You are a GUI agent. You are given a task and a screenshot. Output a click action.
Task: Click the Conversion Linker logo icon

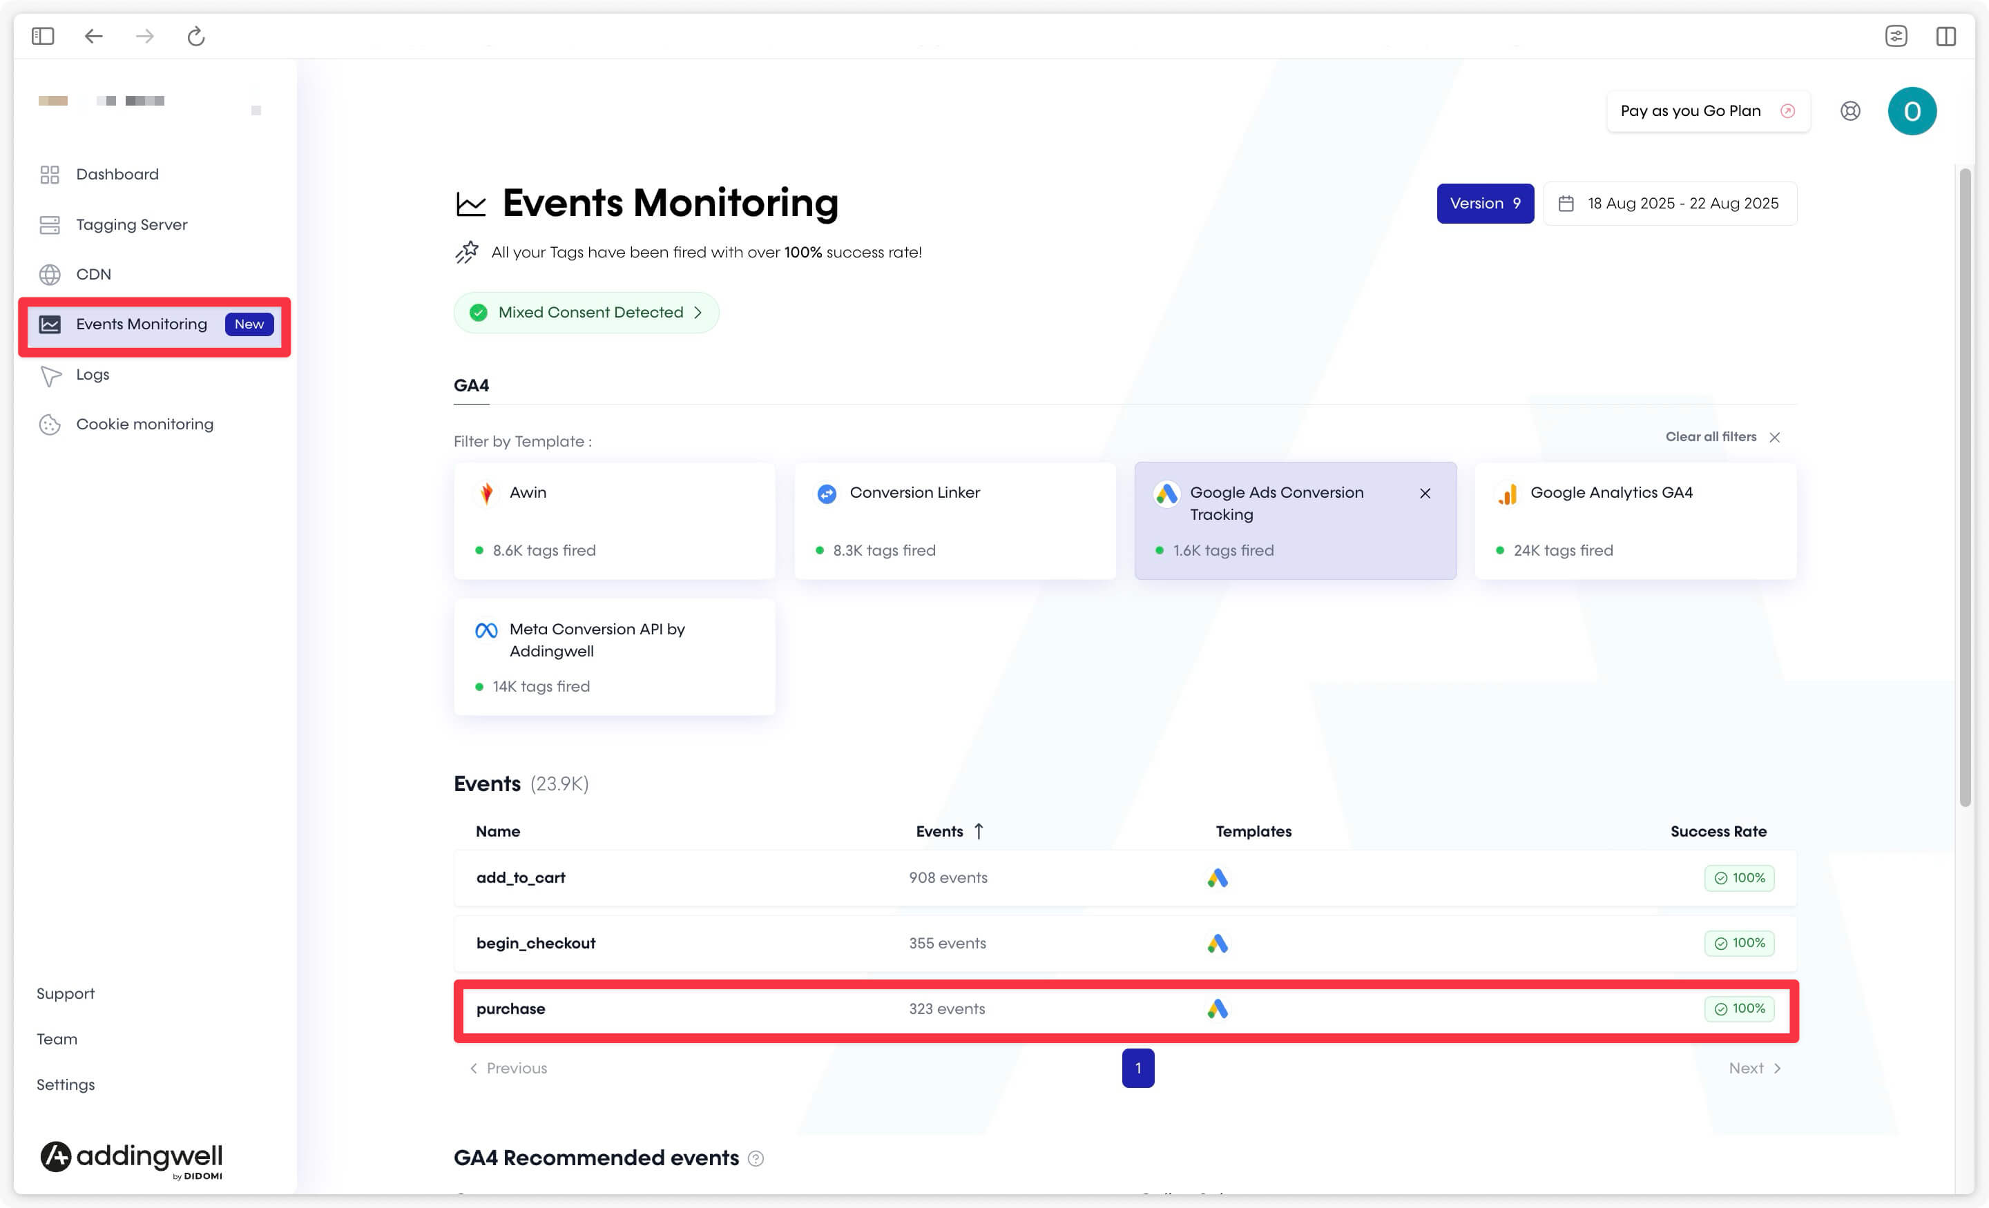pos(827,493)
